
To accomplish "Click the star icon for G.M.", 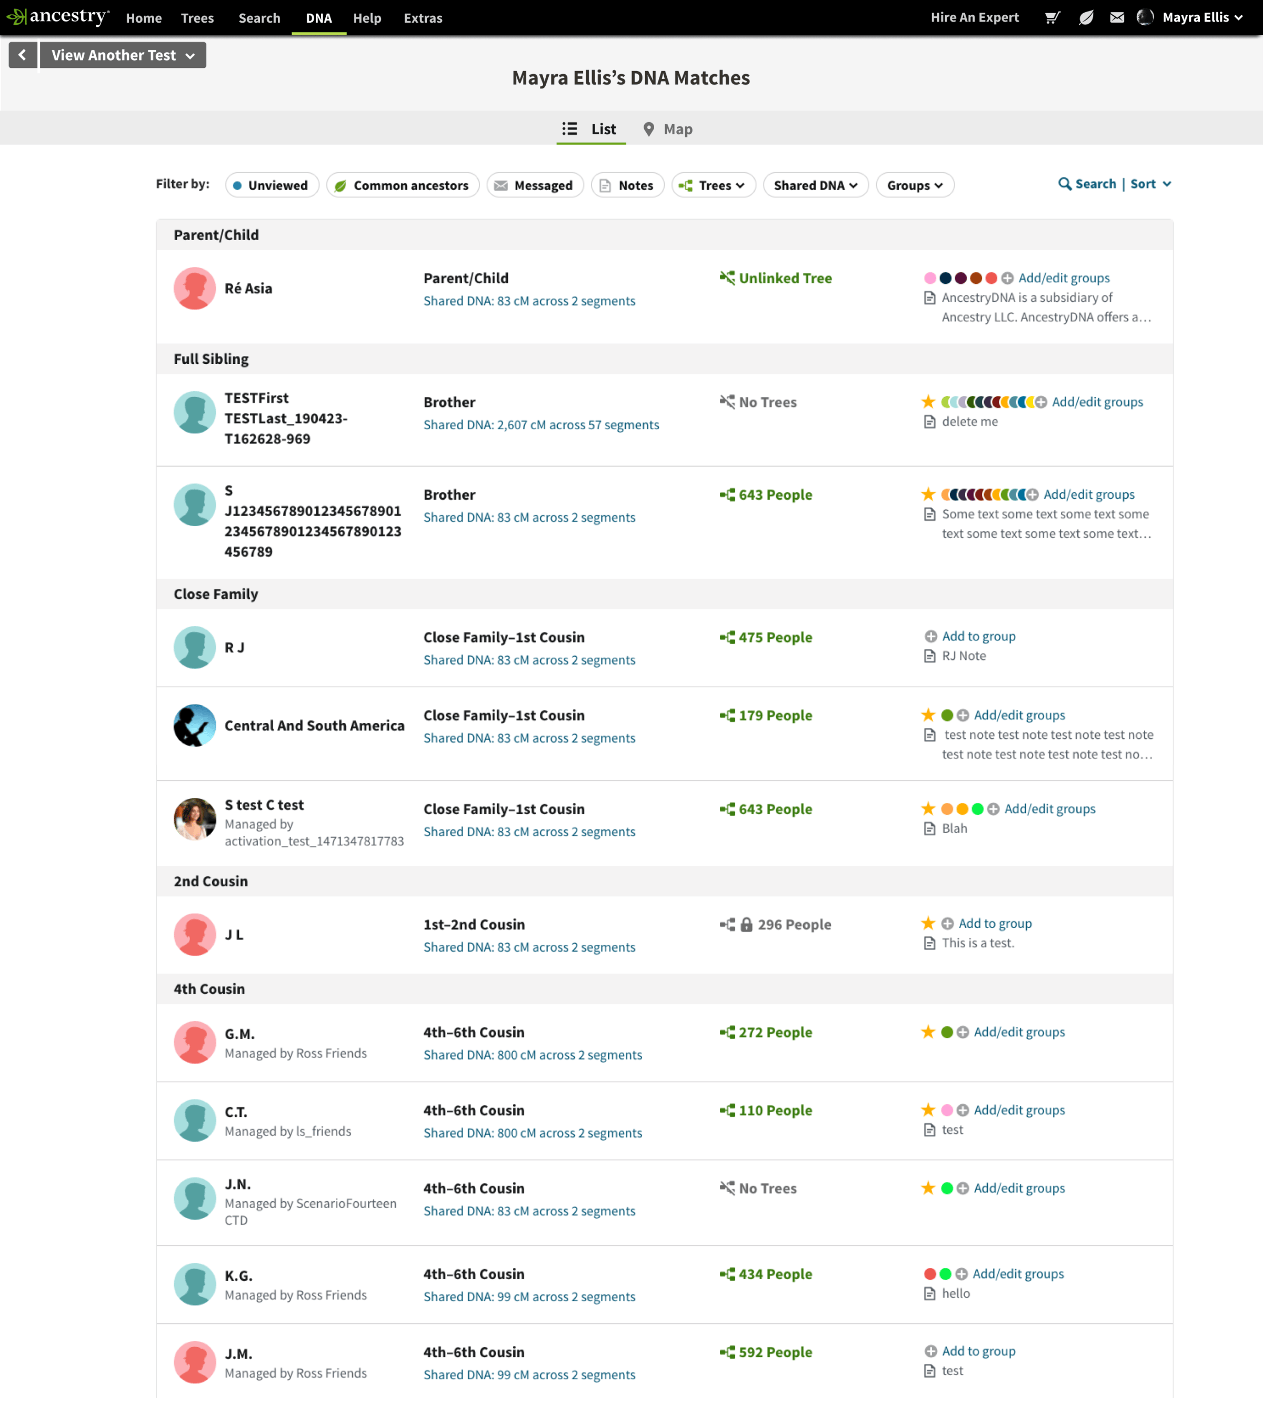I will 928,1031.
